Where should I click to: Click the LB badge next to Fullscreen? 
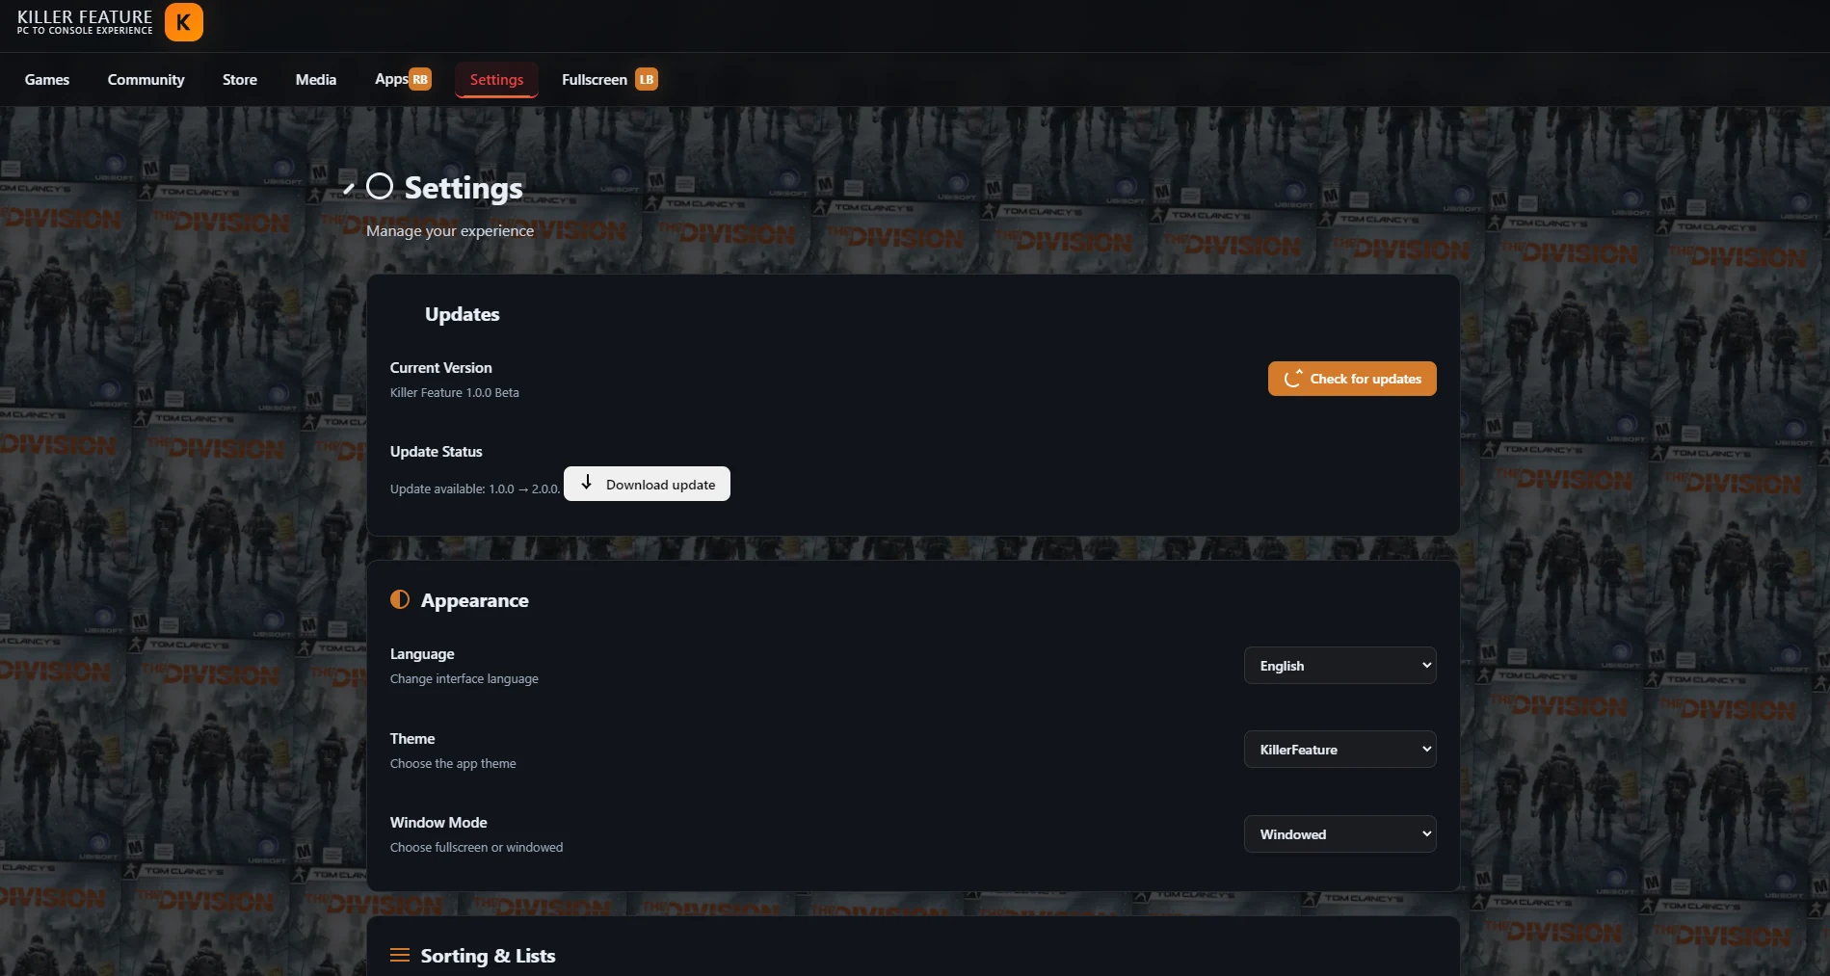pyautogui.click(x=647, y=80)
